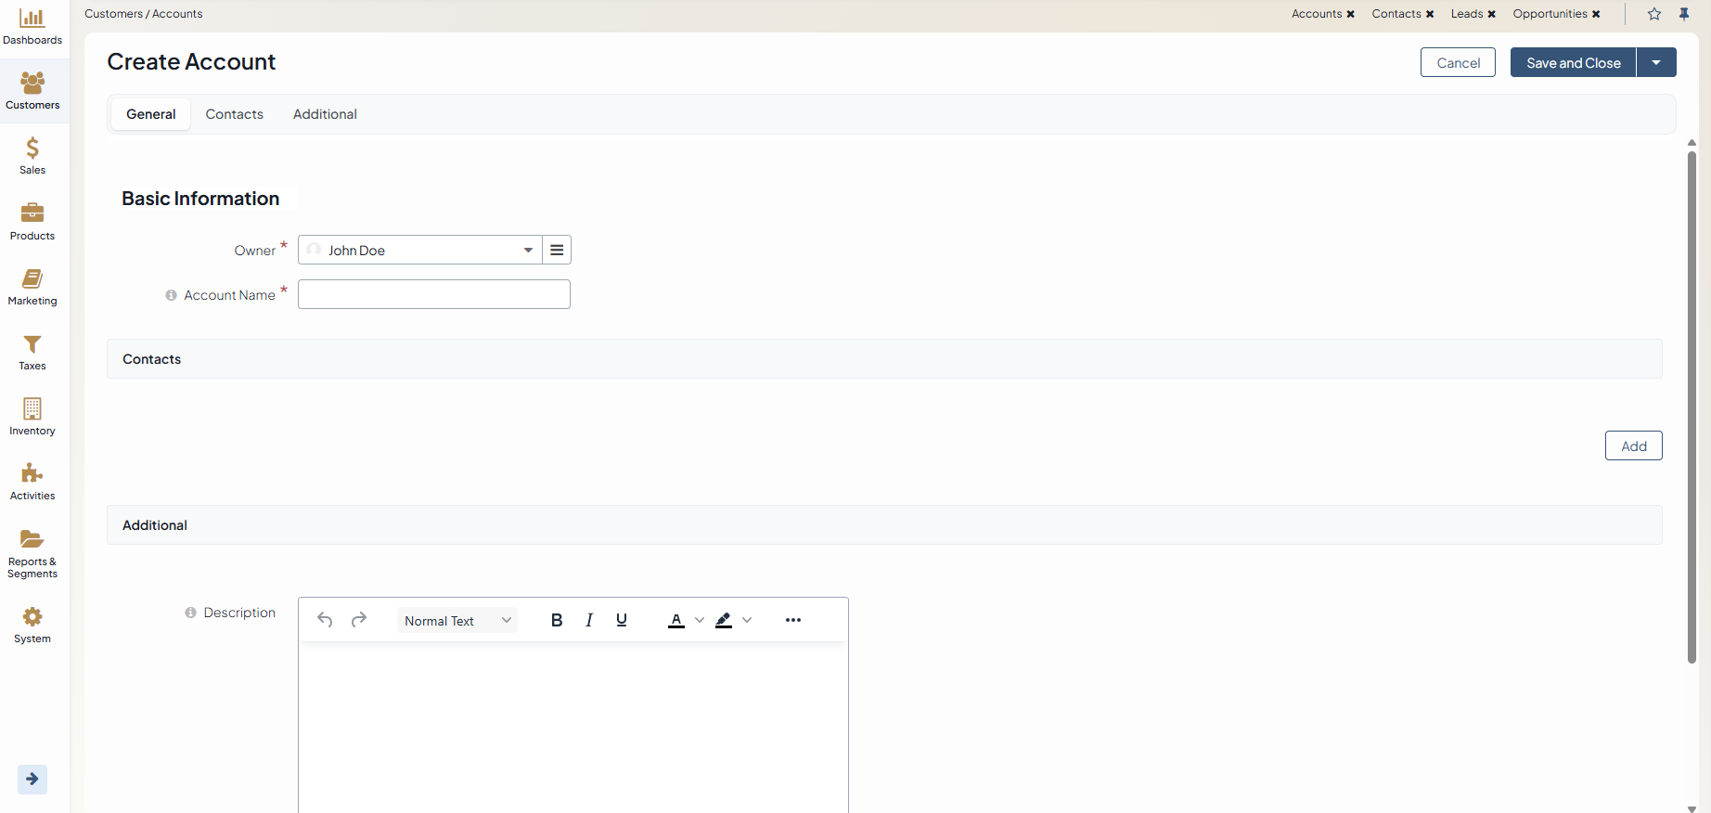Switch to the Contacts tab

(x=234, y=114)
